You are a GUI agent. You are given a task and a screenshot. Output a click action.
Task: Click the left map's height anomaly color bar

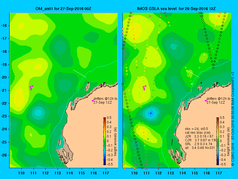[x=105, y=141]
